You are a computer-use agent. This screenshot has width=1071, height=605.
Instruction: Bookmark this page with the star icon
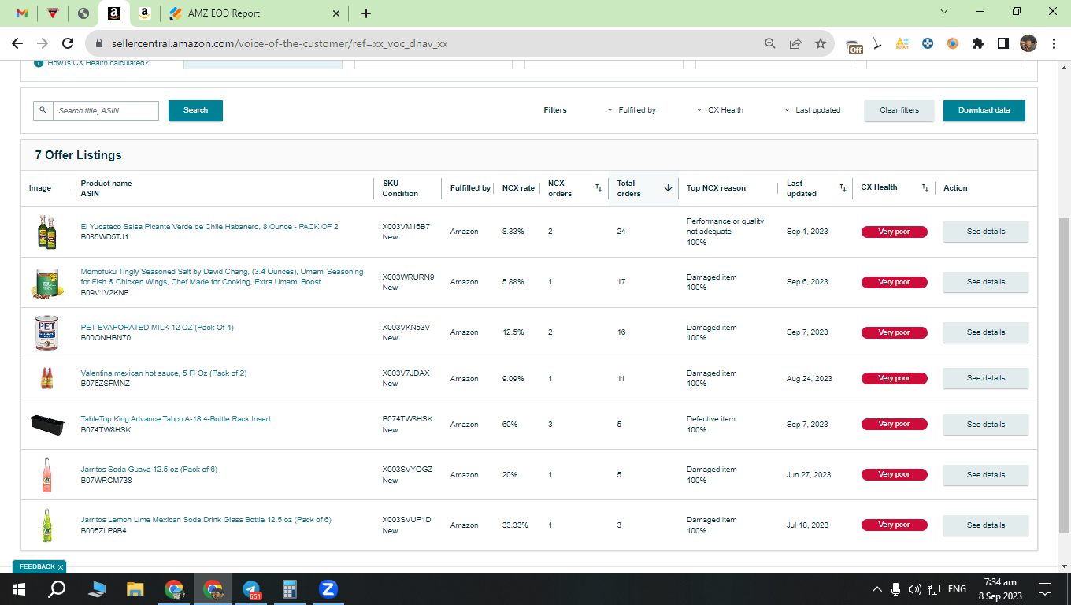821,44
